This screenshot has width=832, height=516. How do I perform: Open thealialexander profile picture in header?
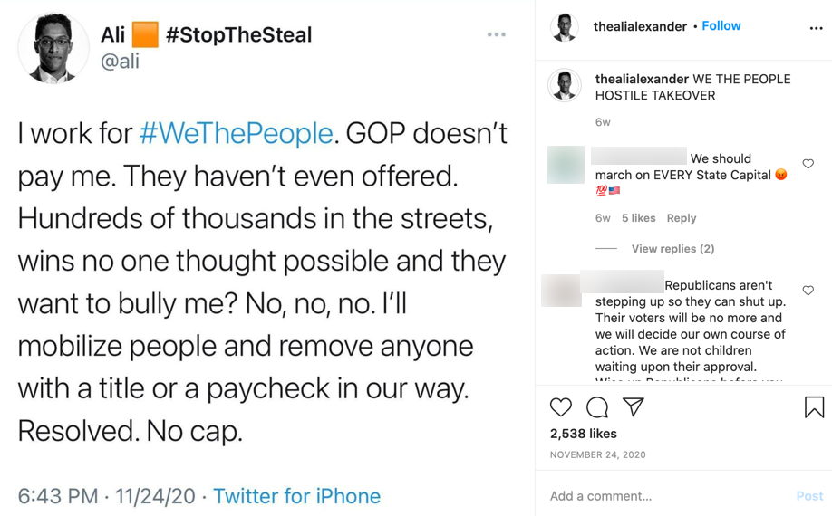tap(565, 27)
